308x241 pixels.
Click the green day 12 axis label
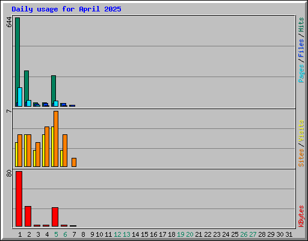(x=117, y=234)
